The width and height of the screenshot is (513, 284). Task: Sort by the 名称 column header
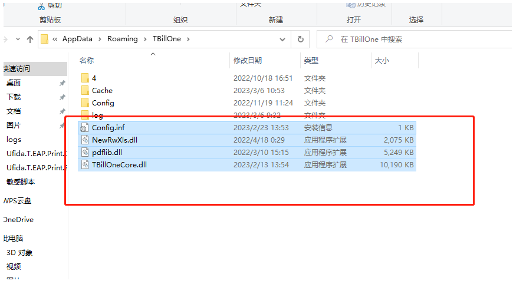tap(87, 61)
